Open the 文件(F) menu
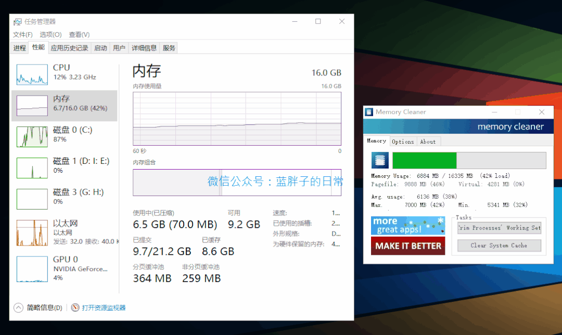The height and width of the screenshot is (335, 562). coord(22,34)
